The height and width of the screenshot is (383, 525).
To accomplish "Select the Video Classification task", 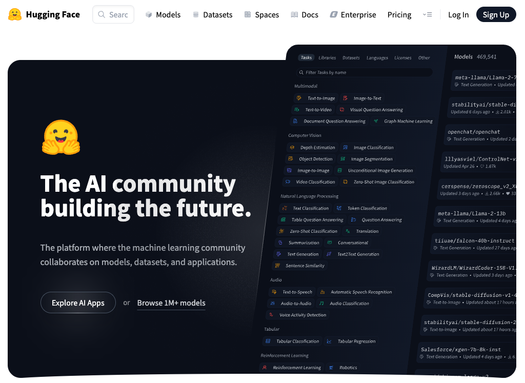I will tap(310, 182).
